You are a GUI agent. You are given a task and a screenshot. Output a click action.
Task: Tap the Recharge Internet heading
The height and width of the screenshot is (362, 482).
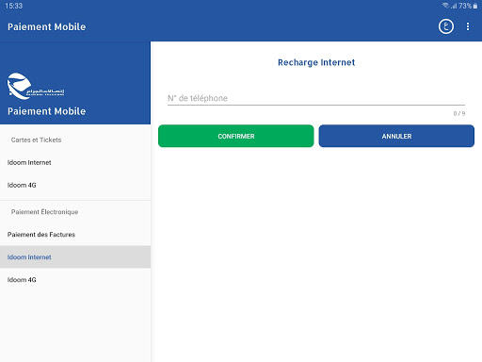tap(316, 62)
